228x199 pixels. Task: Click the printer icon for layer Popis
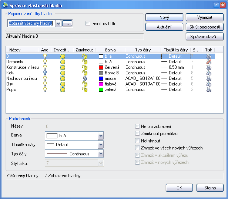pos(209,90)
